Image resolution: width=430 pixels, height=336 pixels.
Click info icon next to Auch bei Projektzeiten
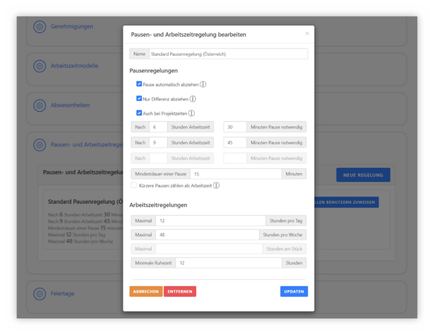pyautogui.click(x=191, y=113)
